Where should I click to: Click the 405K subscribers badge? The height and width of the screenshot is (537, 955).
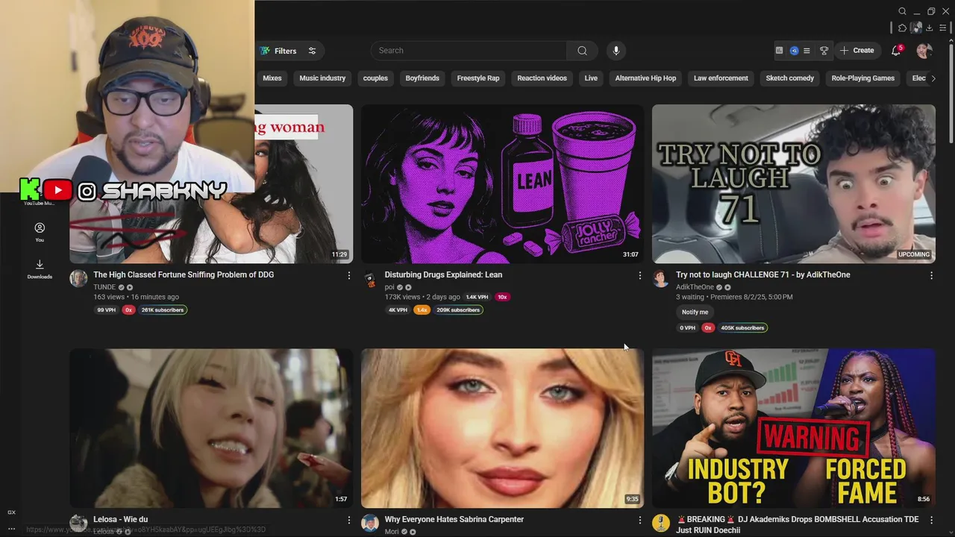[x=742, y=328]
